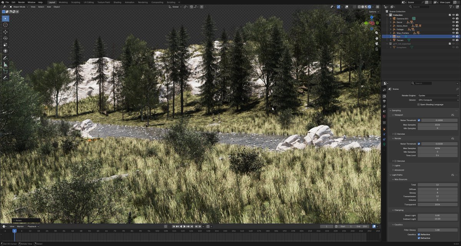
Task: Select the Annotate tool
Action: tap(5, 58)
